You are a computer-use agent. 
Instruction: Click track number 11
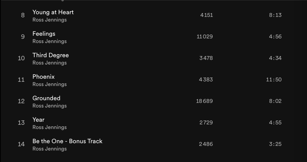tap(21, 80)
